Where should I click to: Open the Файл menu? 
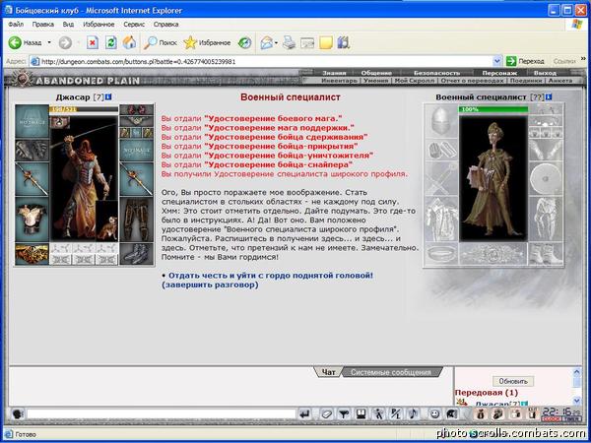click(x=16, y=24)
